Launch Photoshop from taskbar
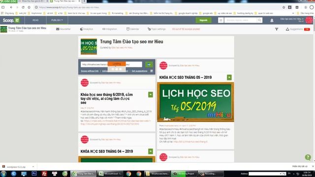315x177 pixels. click(x=34, y=174)
